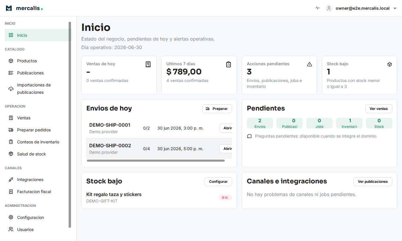Click the Productos box icon

11,61
